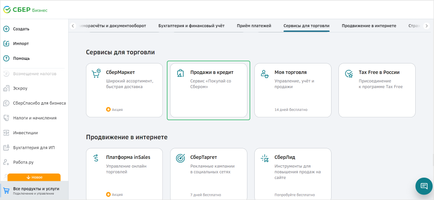The height and width of the screenshot is (200, 434).
Task: Click the 7 дней бесплатно label
Action: pos(206,195)
